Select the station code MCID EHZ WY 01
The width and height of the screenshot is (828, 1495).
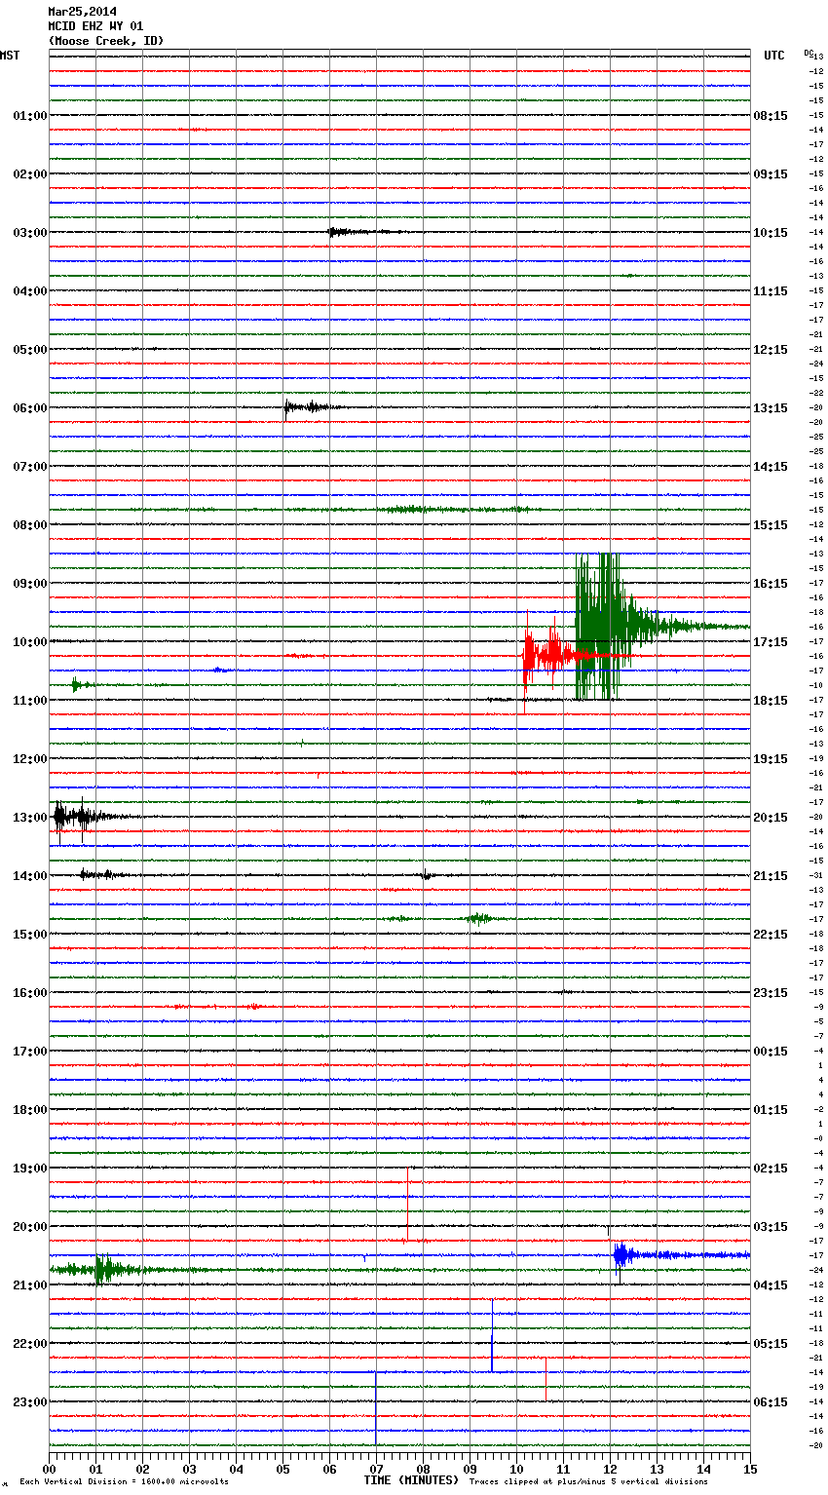coord(95,26)
